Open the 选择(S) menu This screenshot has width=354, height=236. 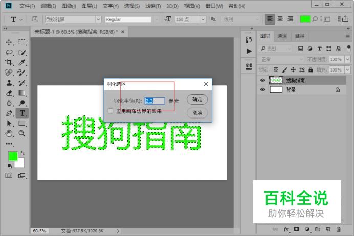coord(132,6)
